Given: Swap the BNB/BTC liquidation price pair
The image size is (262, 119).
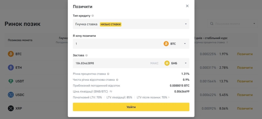Looking at the screenshot, I should point(111,91).
